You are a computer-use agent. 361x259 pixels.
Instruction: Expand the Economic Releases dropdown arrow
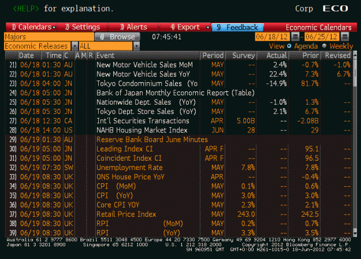75,46
